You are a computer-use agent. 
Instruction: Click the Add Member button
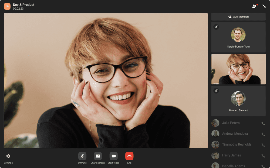click(x=238, y=17)
